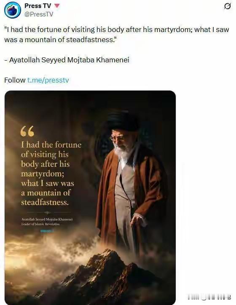Open the Press TV profile avatar
Viewport: 236px width, 305px height.
click(x=13, y=10)
